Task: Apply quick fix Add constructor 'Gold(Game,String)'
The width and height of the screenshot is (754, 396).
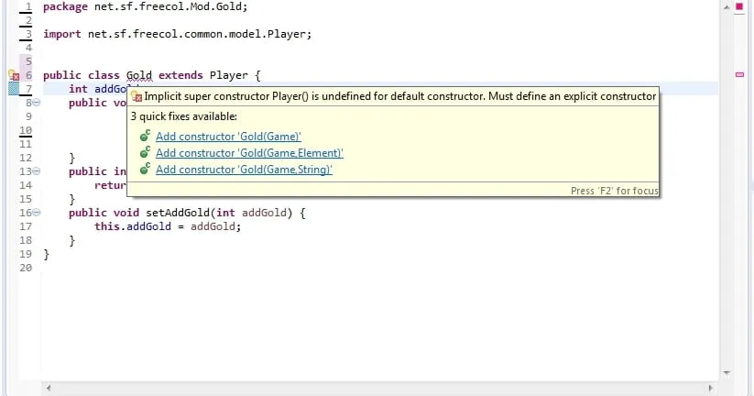Action: (244, 170)
